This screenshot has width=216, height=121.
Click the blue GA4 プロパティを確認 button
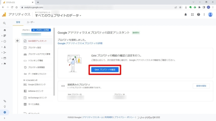tap(105, 70)
